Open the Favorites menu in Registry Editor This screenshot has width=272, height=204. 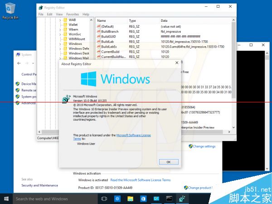pyautogui.click(x=73, y=14)
